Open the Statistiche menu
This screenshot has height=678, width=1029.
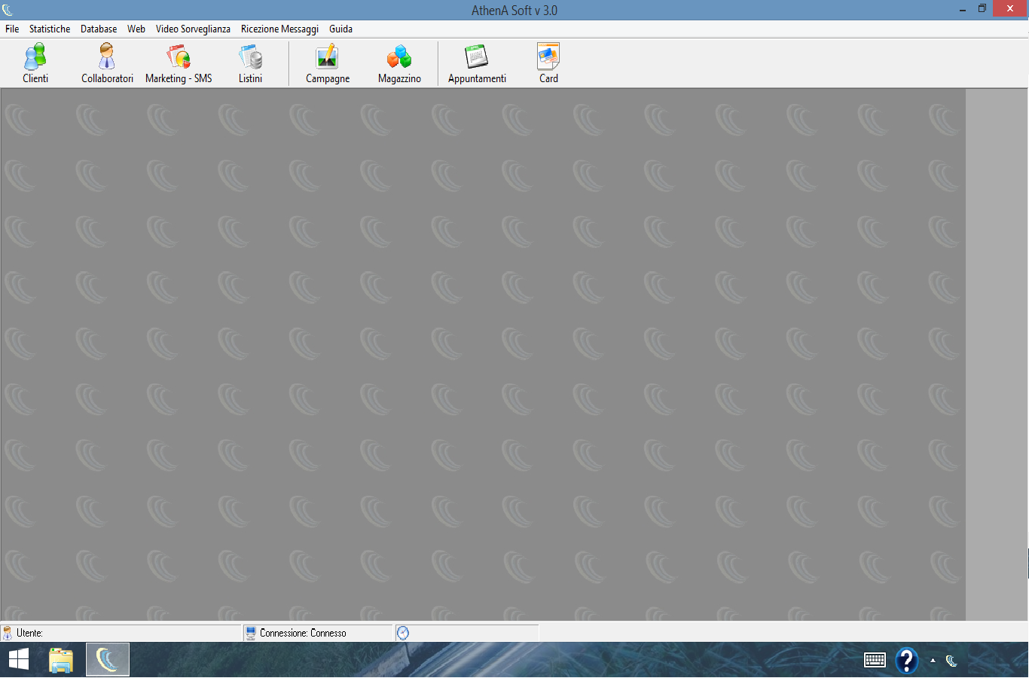(x=50, y=29)
